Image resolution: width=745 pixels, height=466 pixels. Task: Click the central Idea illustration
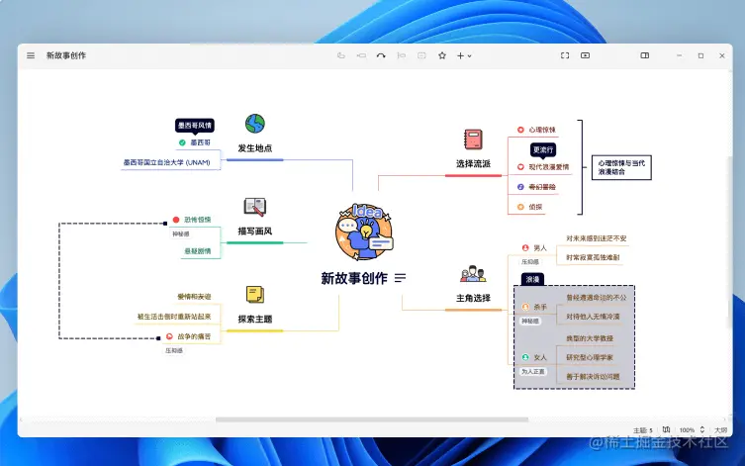tap(364, 232)
